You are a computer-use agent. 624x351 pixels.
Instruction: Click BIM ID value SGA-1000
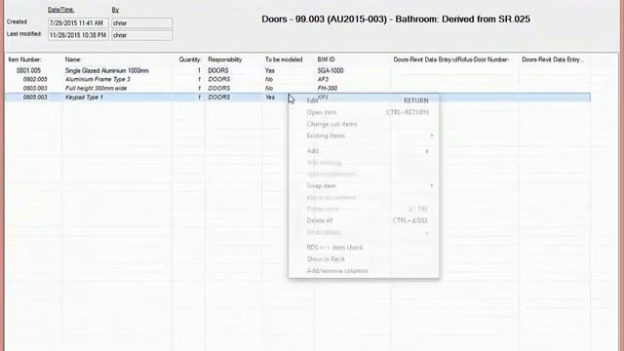331,71
